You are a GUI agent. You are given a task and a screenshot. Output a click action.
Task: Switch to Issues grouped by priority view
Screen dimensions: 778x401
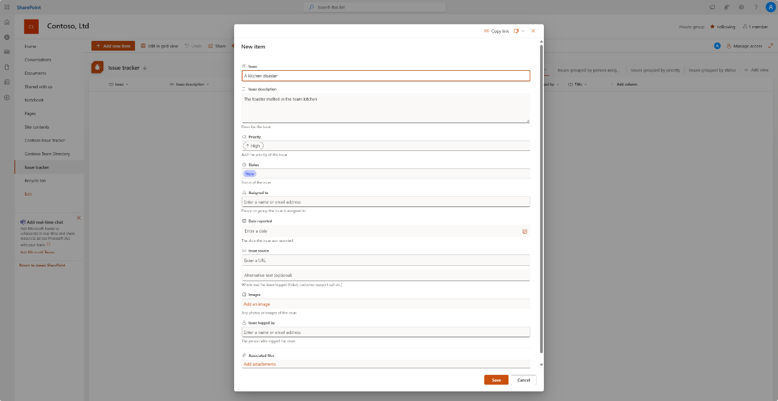coord(655,70)
